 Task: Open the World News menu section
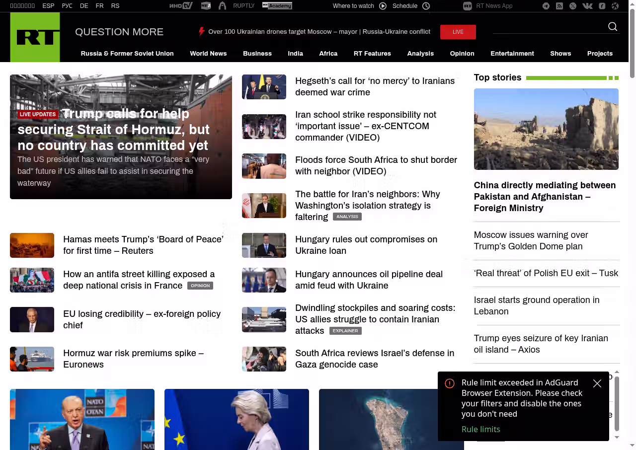coord(208,54)
